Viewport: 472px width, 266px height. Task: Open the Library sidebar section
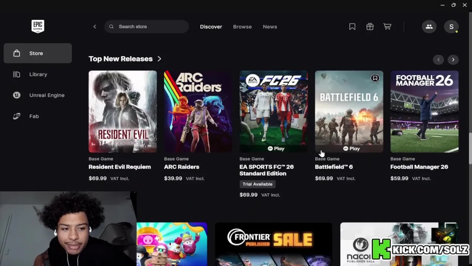point(38,74)
